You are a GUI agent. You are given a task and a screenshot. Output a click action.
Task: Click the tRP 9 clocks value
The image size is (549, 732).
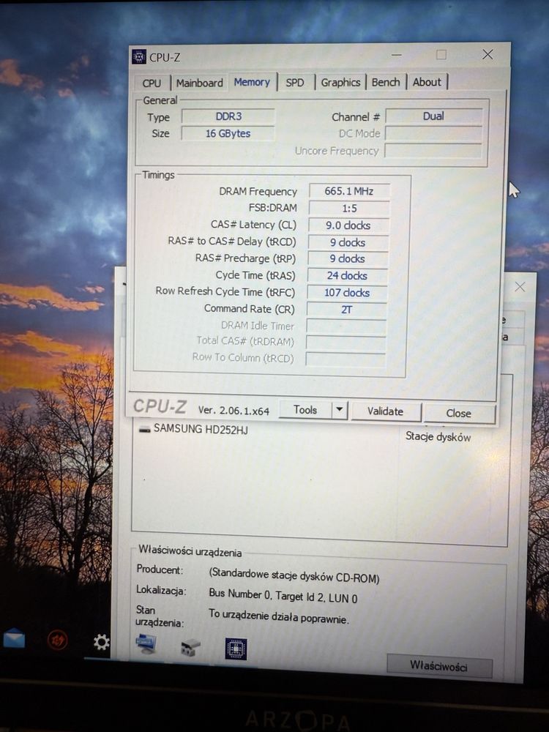(347, 258)
